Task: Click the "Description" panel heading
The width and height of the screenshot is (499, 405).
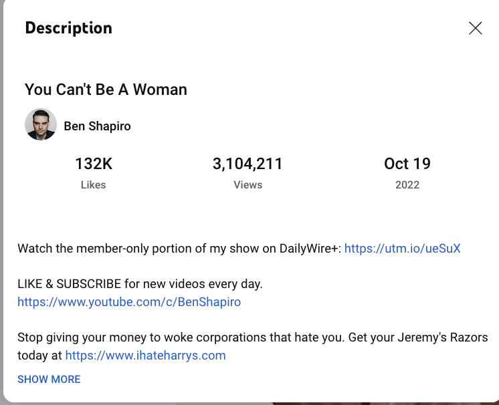Action: pyautogui.click(x=68, y=28)
